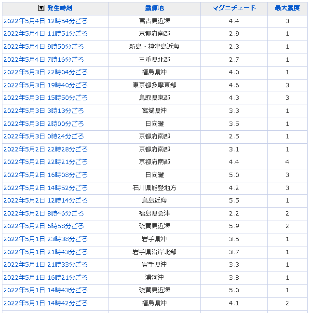Viewport: 311px width, 313px height.
Task: Open 2022年5月3日 2時00分ごろ earthquake entry
Action: [43, 124]
